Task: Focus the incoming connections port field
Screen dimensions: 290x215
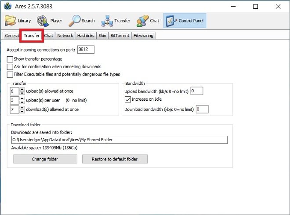Action: point(86,49)
